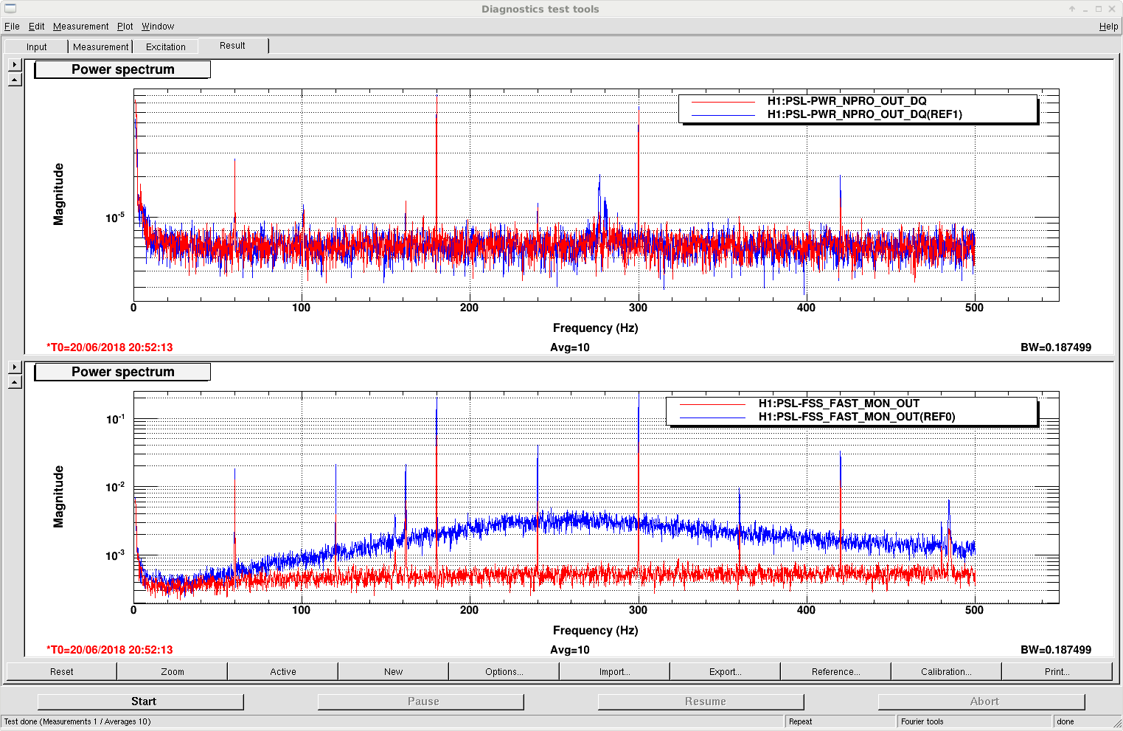
Task: Click the Export... button
Action: point(725,671)
